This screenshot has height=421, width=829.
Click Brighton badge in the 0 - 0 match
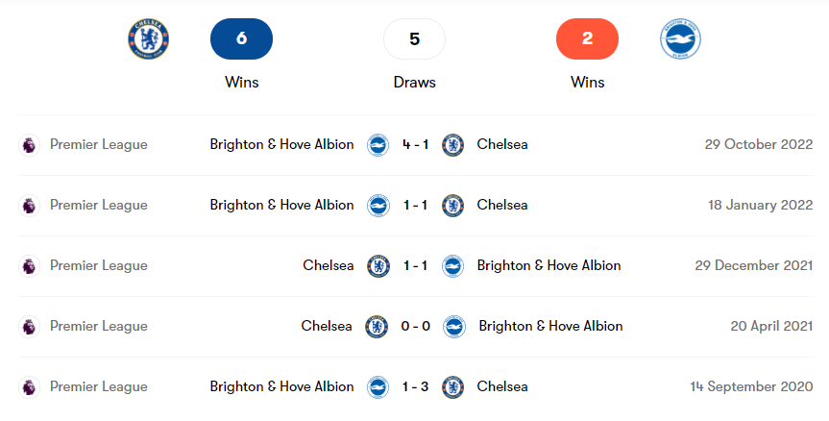[x=454, y=327]
